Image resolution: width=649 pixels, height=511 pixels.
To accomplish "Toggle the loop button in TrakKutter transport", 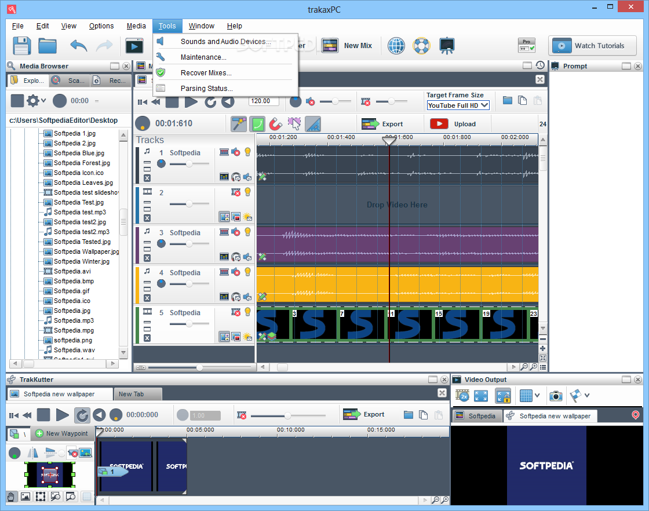I will click(x=82, y=415).
